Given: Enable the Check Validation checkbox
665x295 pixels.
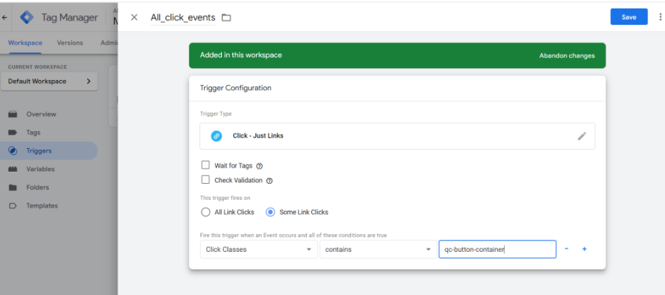Looking at the screenshot, I should (206, 180).
